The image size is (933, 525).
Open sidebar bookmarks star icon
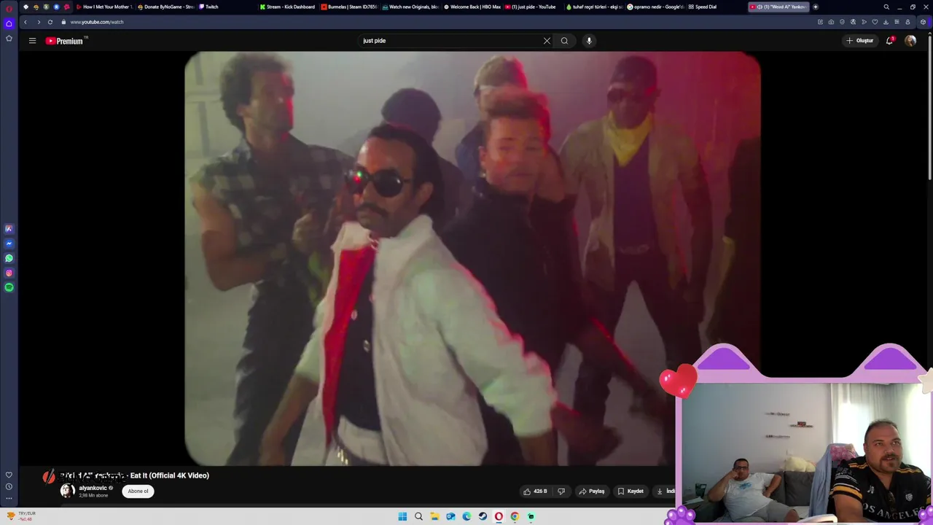(x=9, y=38)
